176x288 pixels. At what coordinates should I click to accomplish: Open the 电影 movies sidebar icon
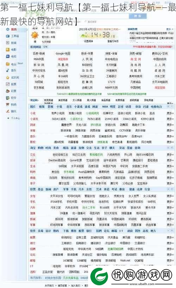click(x=7, y=50)
